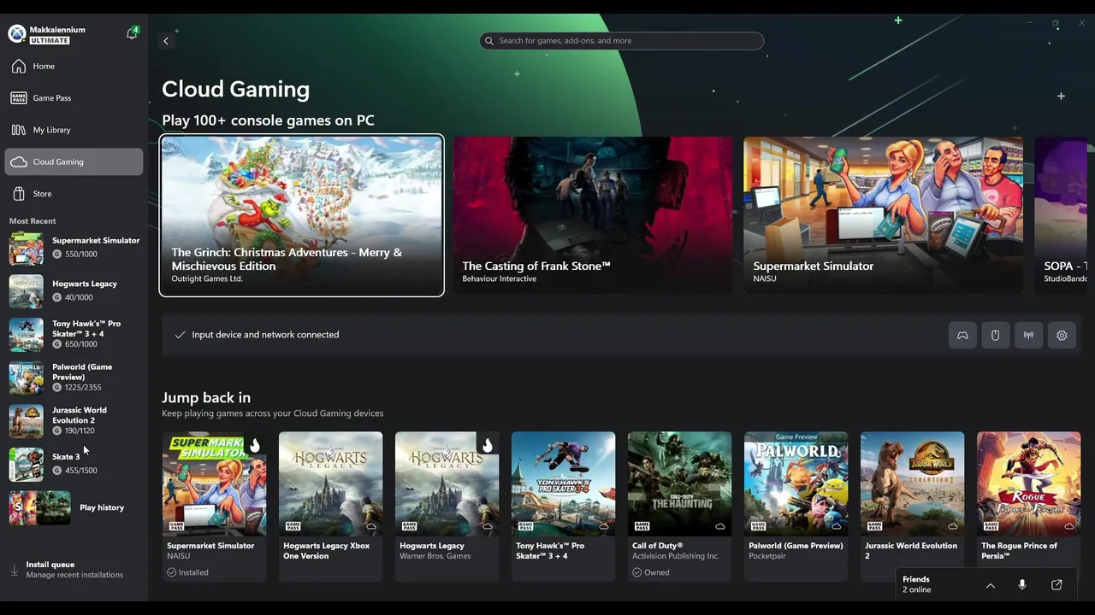
Task: Click 'Friends 2 online' label
Action: 916,584
